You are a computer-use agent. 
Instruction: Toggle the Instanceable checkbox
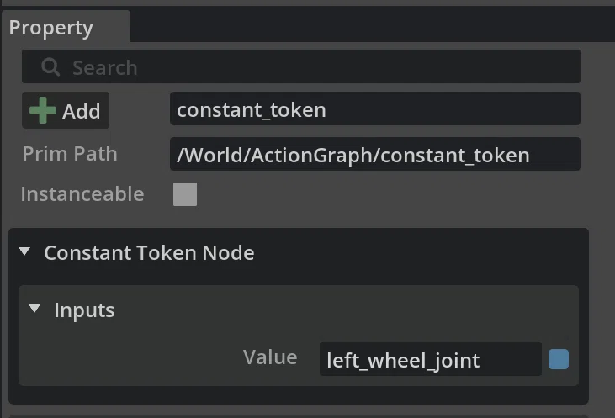185,194
